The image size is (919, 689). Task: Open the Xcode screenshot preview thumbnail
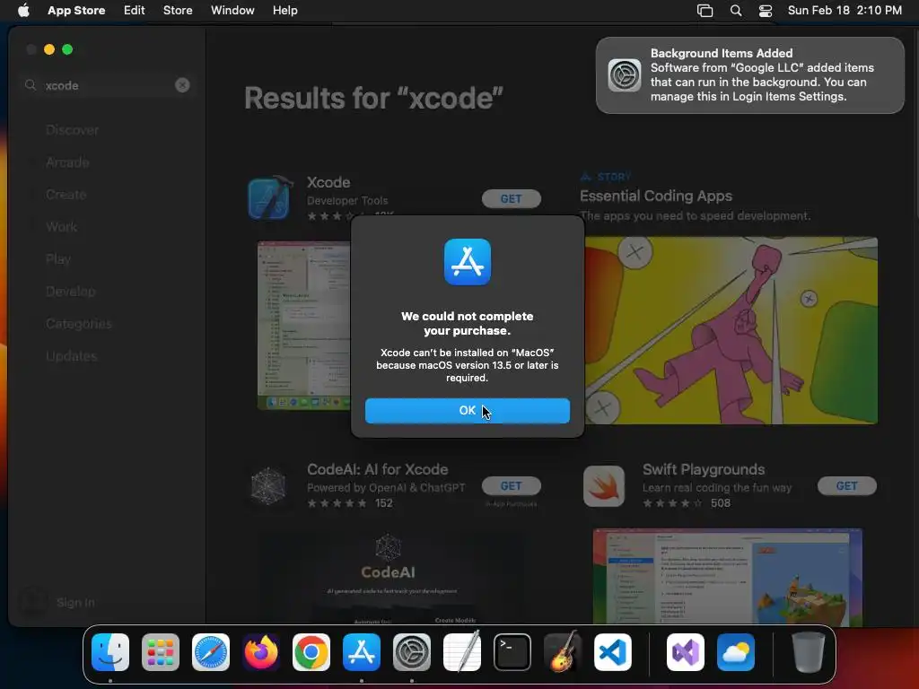click(x=304, y=326)
